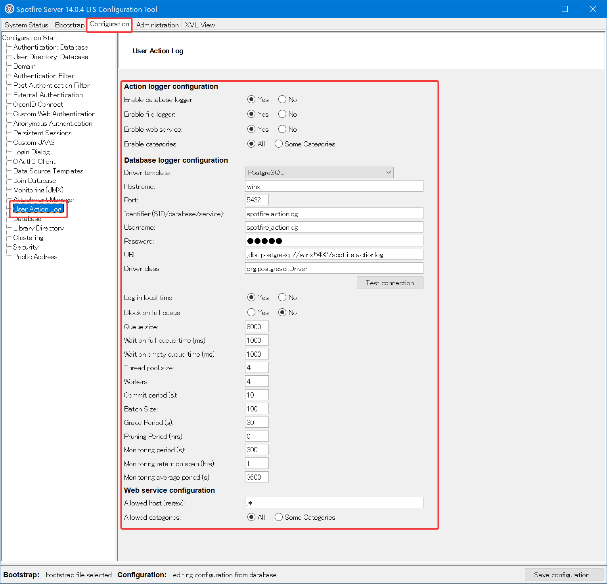Click the Monitoring retention span field
The width and height of the screenshot is (607, 584).
pyautogui.click(x=257, y=464)
